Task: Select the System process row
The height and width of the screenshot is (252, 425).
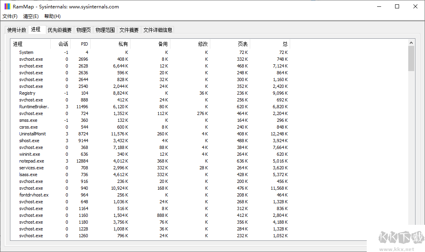Action: [26, 52]
